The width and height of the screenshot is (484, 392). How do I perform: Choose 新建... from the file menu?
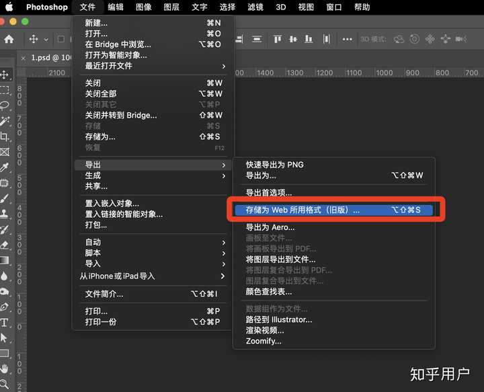click(153, 23)
